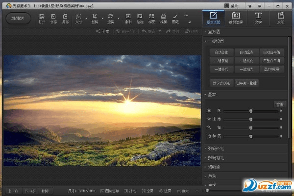Open the Border (边框) tool
The image size is (294, 196).
pos(141,18)
